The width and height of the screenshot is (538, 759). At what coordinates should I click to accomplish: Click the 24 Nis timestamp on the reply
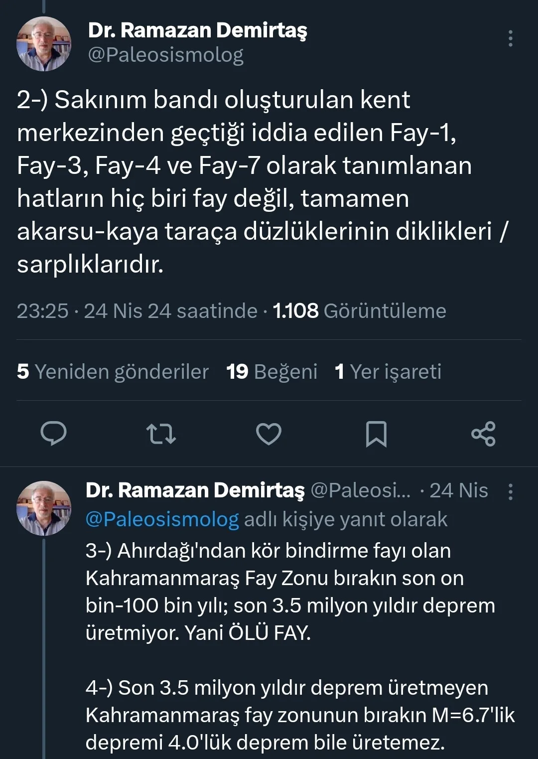coord(459,491)
